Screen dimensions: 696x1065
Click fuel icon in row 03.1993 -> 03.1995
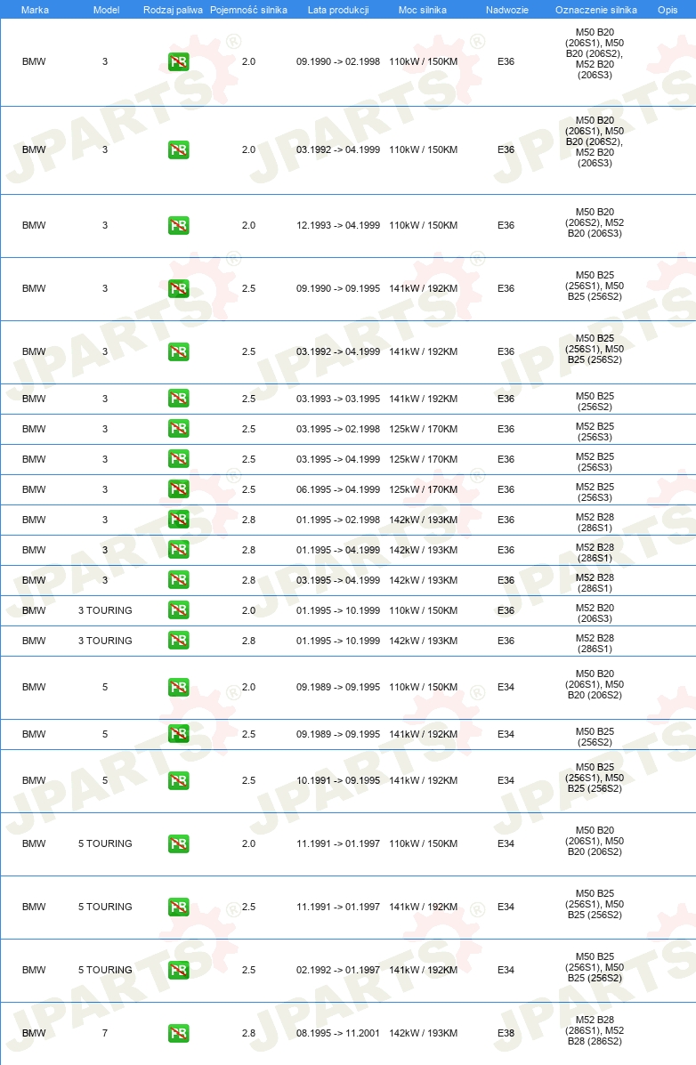179,399
